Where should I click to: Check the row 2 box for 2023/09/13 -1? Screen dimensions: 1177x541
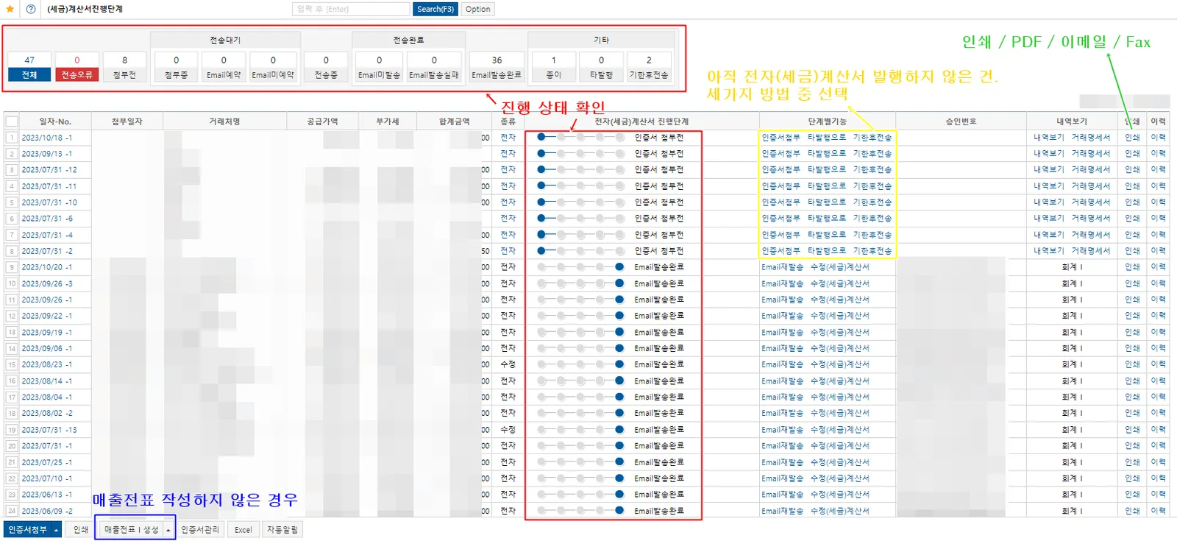[11, 154]
